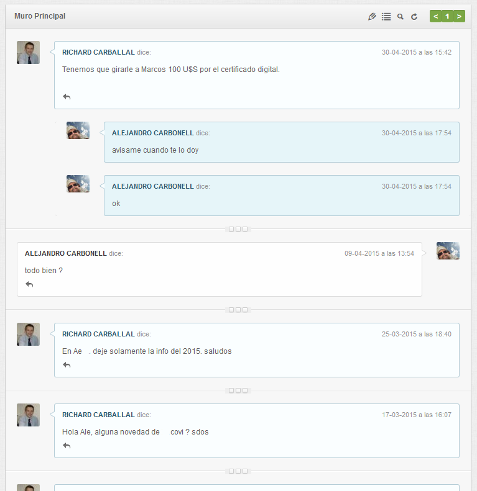Select page 1 green button
This screenshot has width=477, height=491.
(447, 16)
